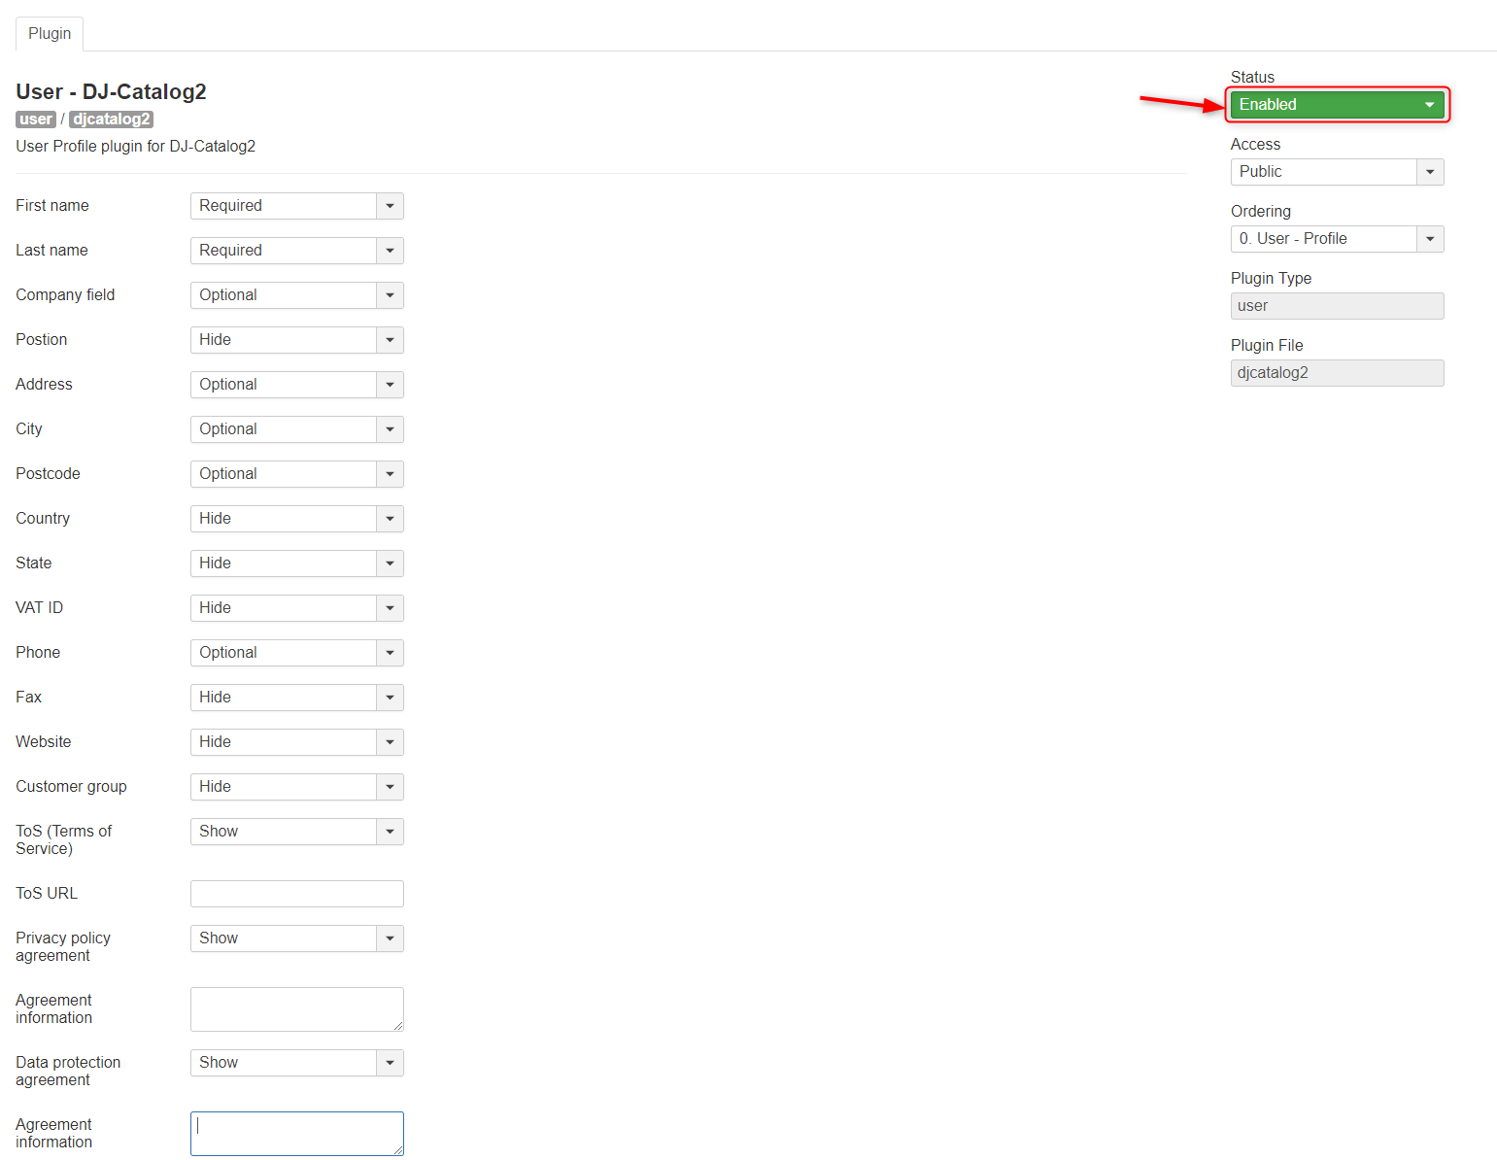Open the Status Enabled dropdown
Screen dimensions: 1497x1160
pyautogui.click(x=1337, y=105)
